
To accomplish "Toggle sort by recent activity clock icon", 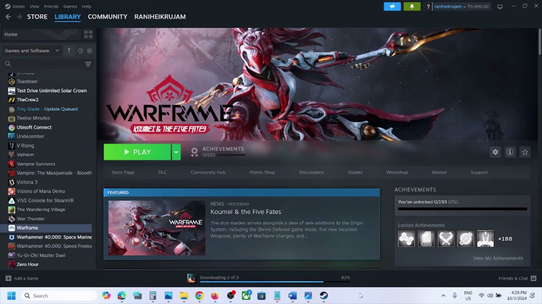I will tap(80, 51).
